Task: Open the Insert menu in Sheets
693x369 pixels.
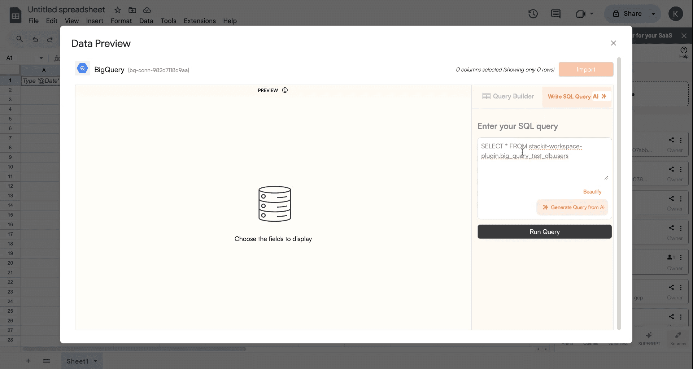Action: coord(95,21)
